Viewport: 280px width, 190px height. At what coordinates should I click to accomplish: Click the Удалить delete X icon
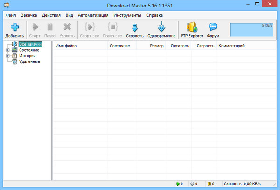(67, 27)
